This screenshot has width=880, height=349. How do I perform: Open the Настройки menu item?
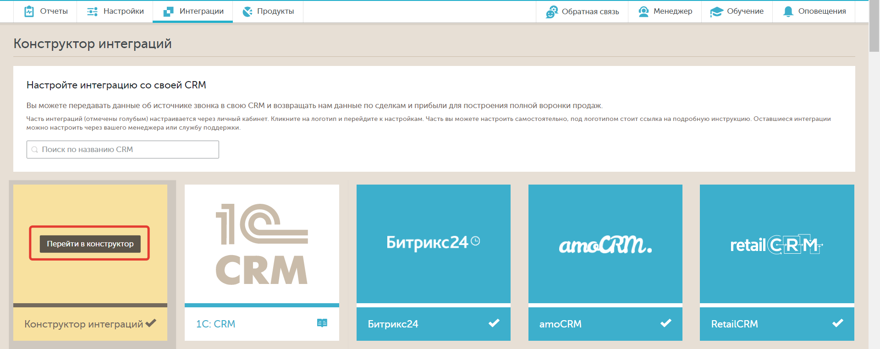click(x=123, y=11)
